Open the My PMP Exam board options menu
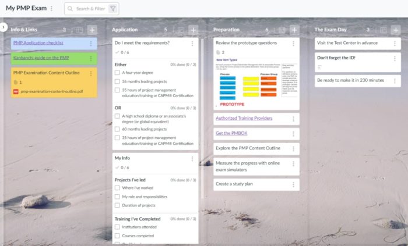Screen dimensions: 408x246 coord(51,9)
